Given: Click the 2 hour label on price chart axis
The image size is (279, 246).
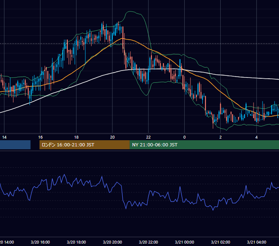Looking at the screenshot, I should [220, 137].
